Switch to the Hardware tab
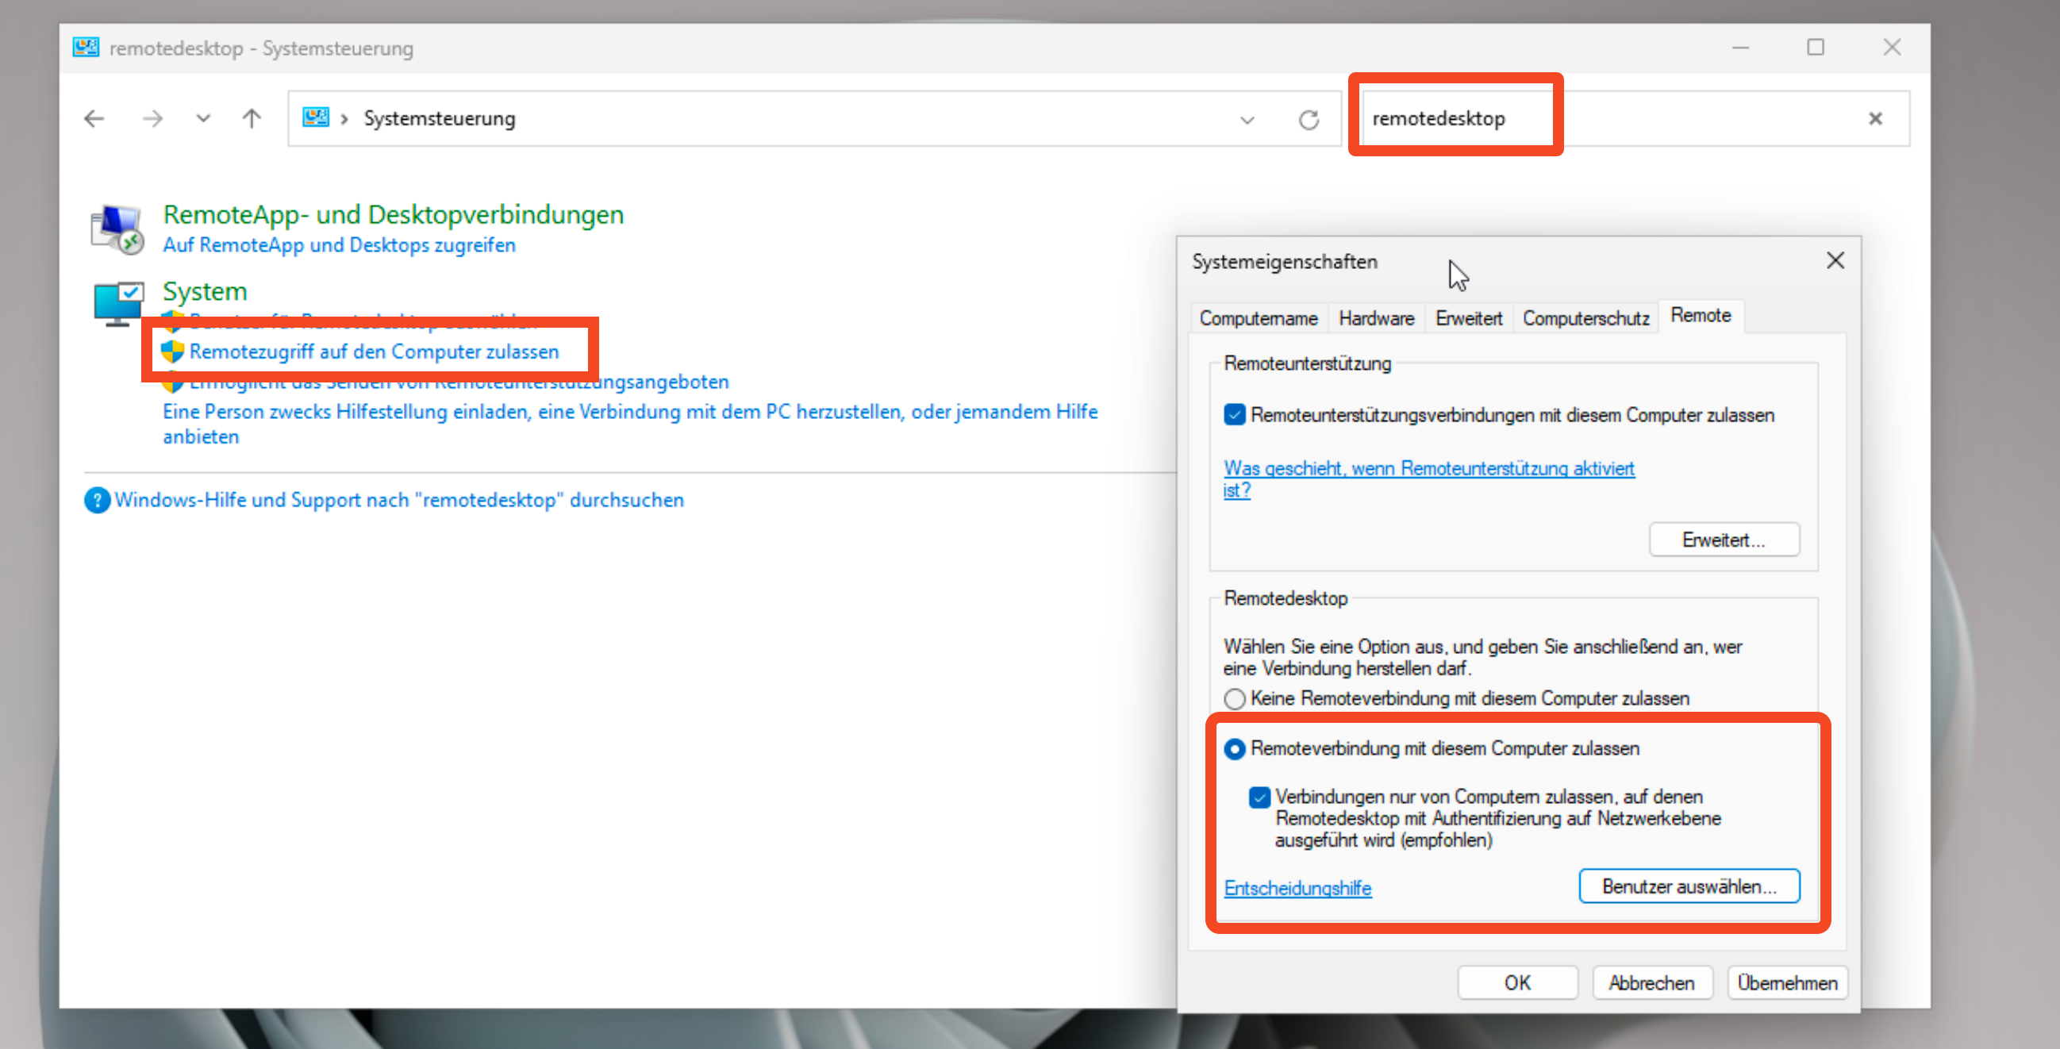This screenshot has width=2060, height=1049. coord(1375,318)
